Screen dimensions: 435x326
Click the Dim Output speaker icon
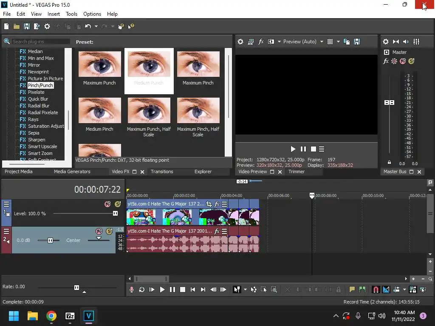(406, 42)
